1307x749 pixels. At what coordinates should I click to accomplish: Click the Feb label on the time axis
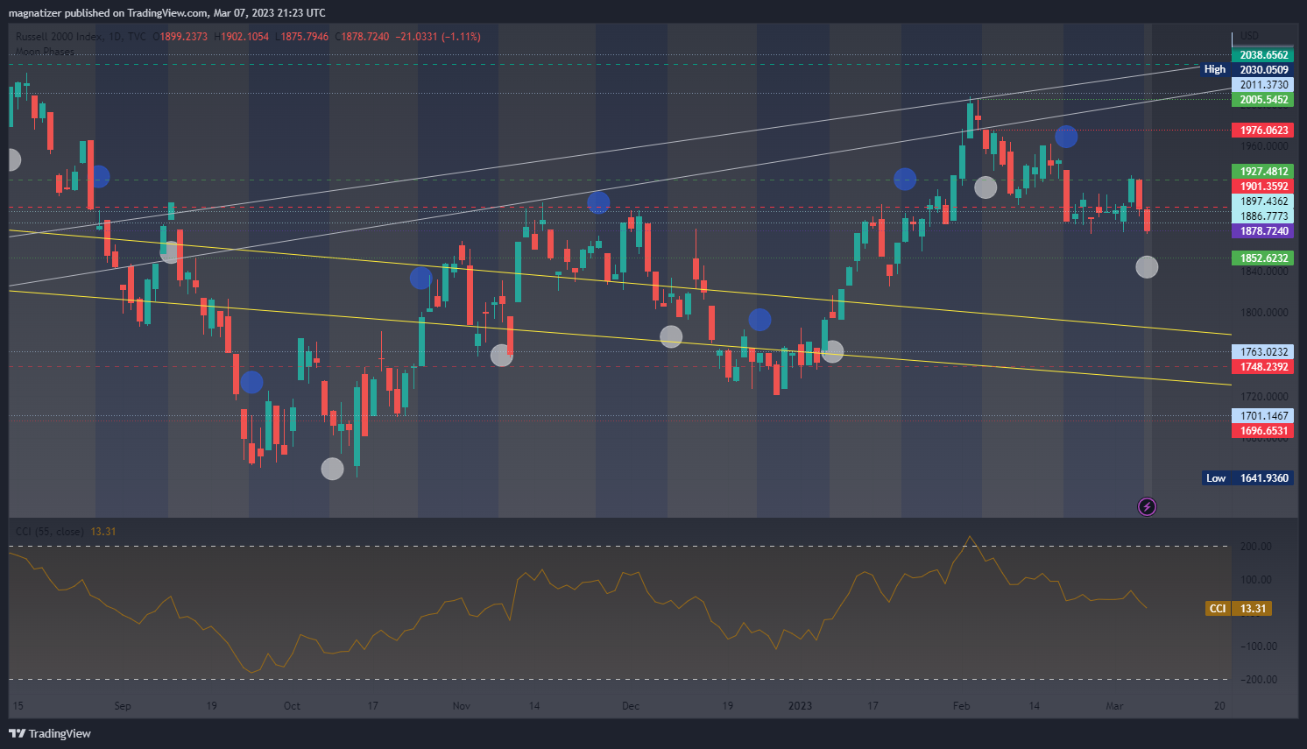pos(962,706)
